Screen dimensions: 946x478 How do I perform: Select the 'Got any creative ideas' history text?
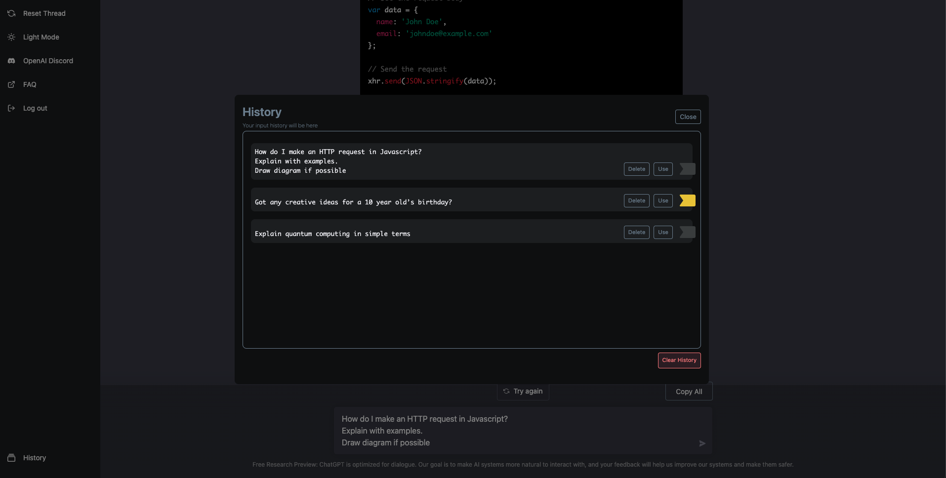[x=353, y=202]
